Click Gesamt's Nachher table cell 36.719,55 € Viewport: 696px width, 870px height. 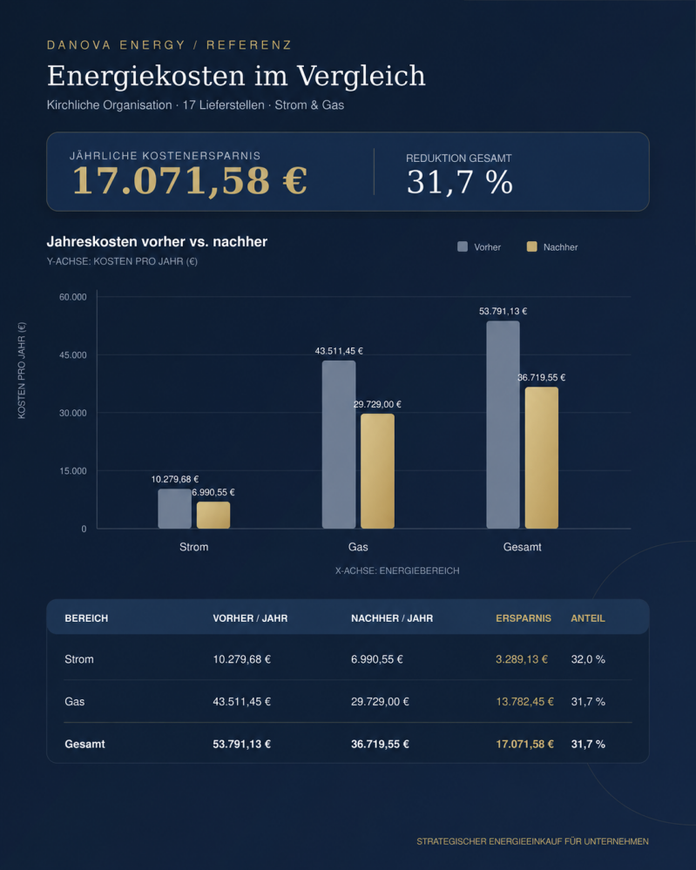pos(380,745)
